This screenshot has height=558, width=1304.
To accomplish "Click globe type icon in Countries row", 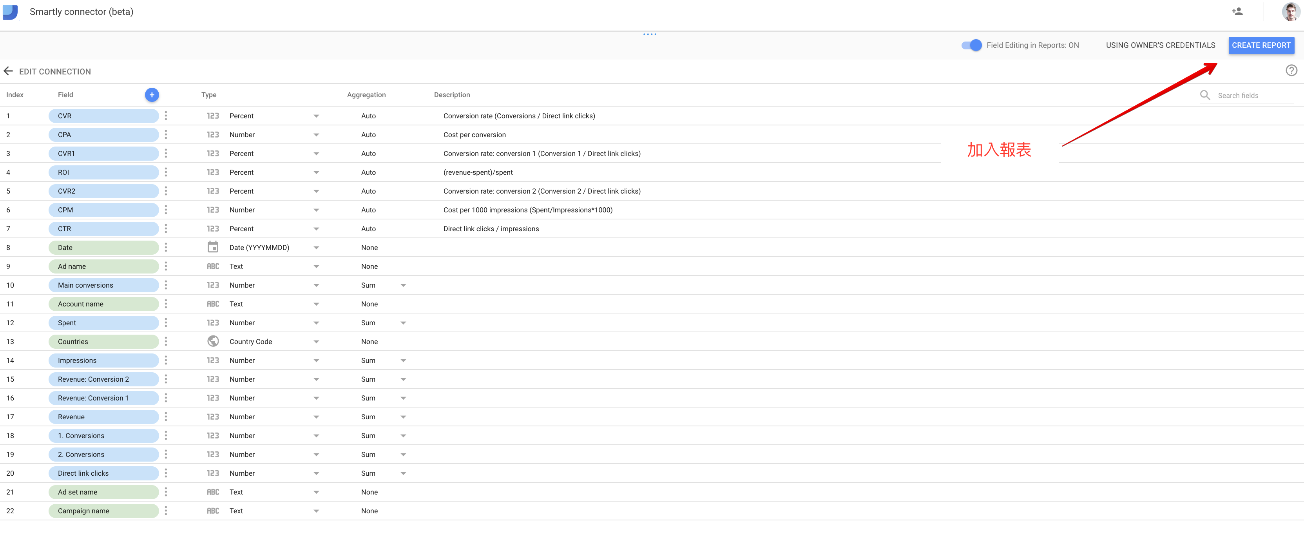I will (213, 341).
